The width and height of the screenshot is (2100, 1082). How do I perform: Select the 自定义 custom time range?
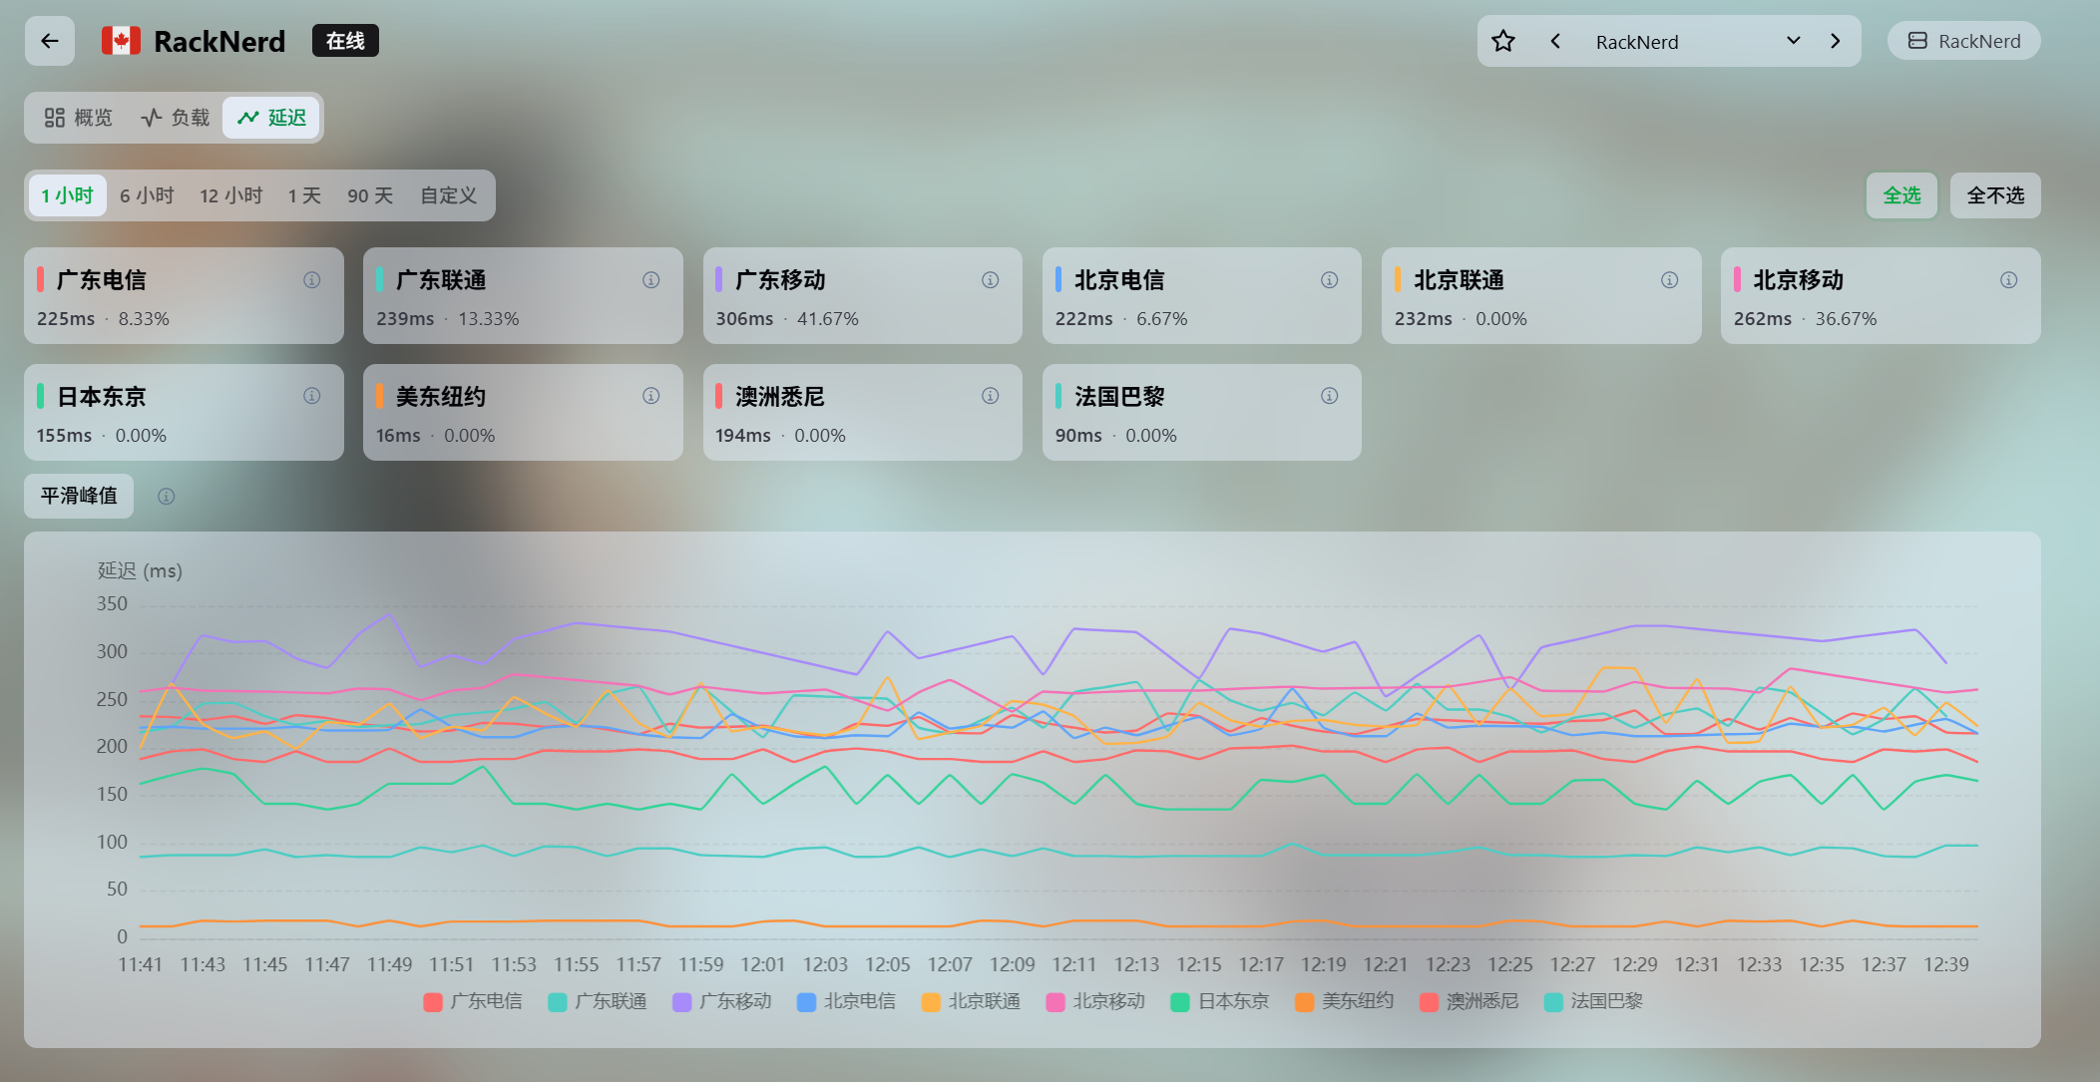pyautogui.click(x=448, y=195)
